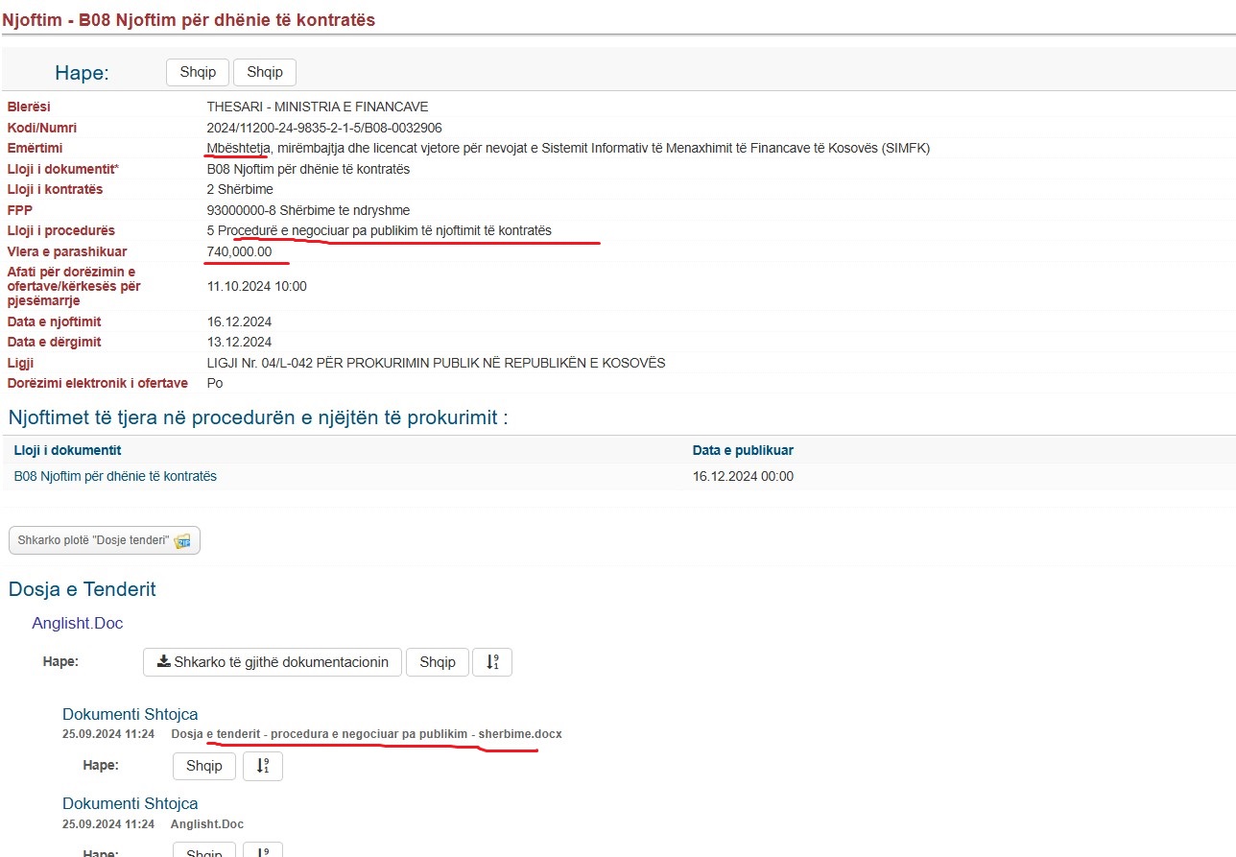Click sort order icon in Anglisht.Doc Hape row
Screen dimensions: 1236x857
pyautogui.click(x=492, y=662)
